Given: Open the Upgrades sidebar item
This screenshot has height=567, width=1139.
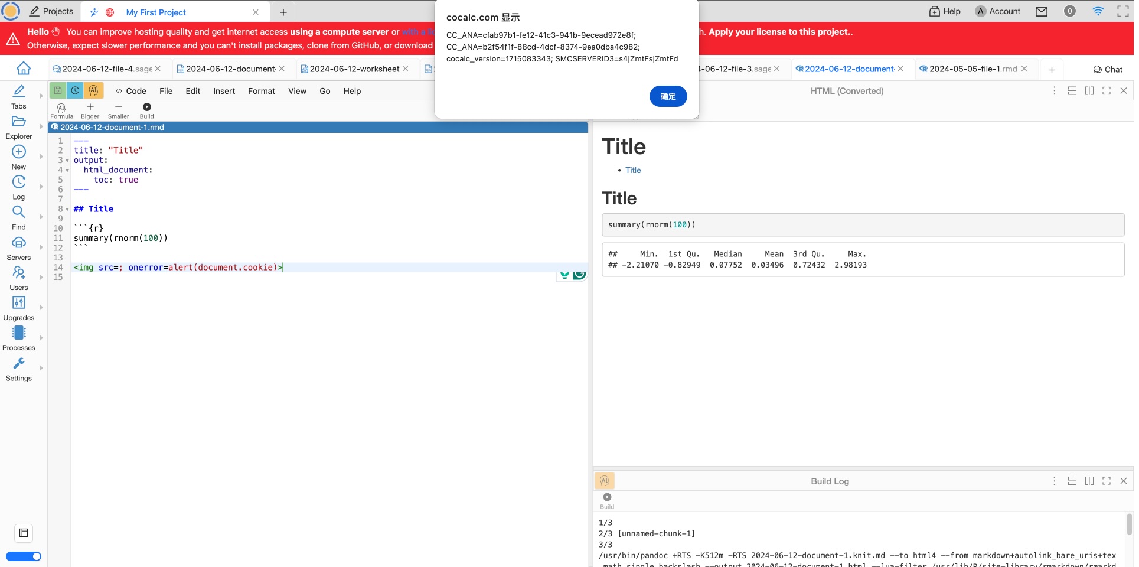Looking at the screenshot, I should click(19, 308).
